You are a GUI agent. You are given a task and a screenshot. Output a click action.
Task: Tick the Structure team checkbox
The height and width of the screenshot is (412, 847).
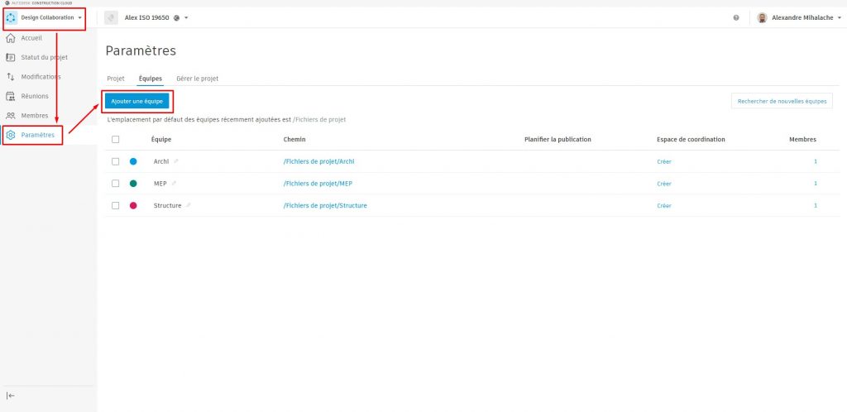click(x=116, y=205)
